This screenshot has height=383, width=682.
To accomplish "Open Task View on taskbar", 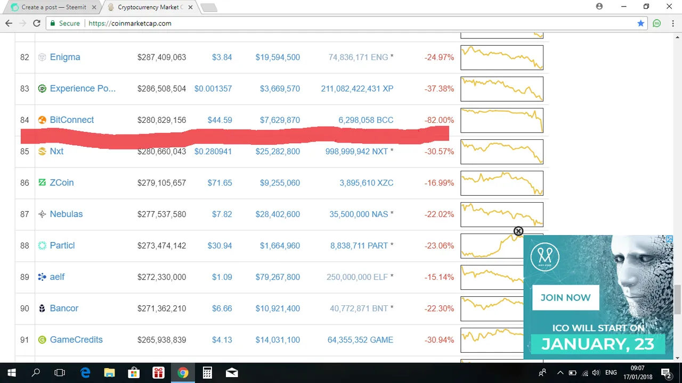I will click(60, 373).
